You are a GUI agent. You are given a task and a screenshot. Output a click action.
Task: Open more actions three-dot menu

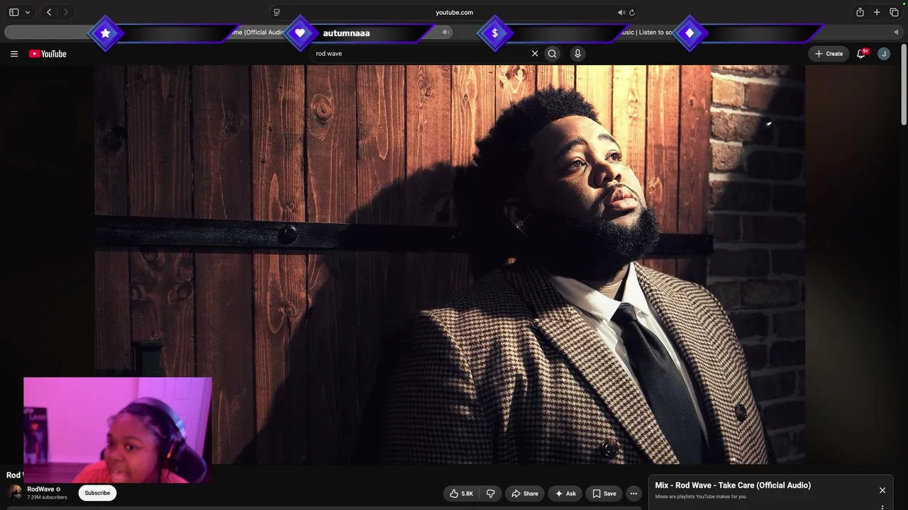634,494
